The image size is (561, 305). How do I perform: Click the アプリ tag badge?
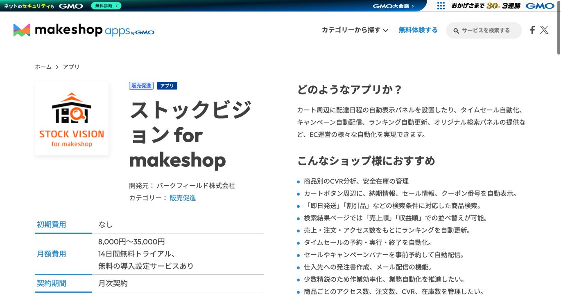[x=167, y=85]
